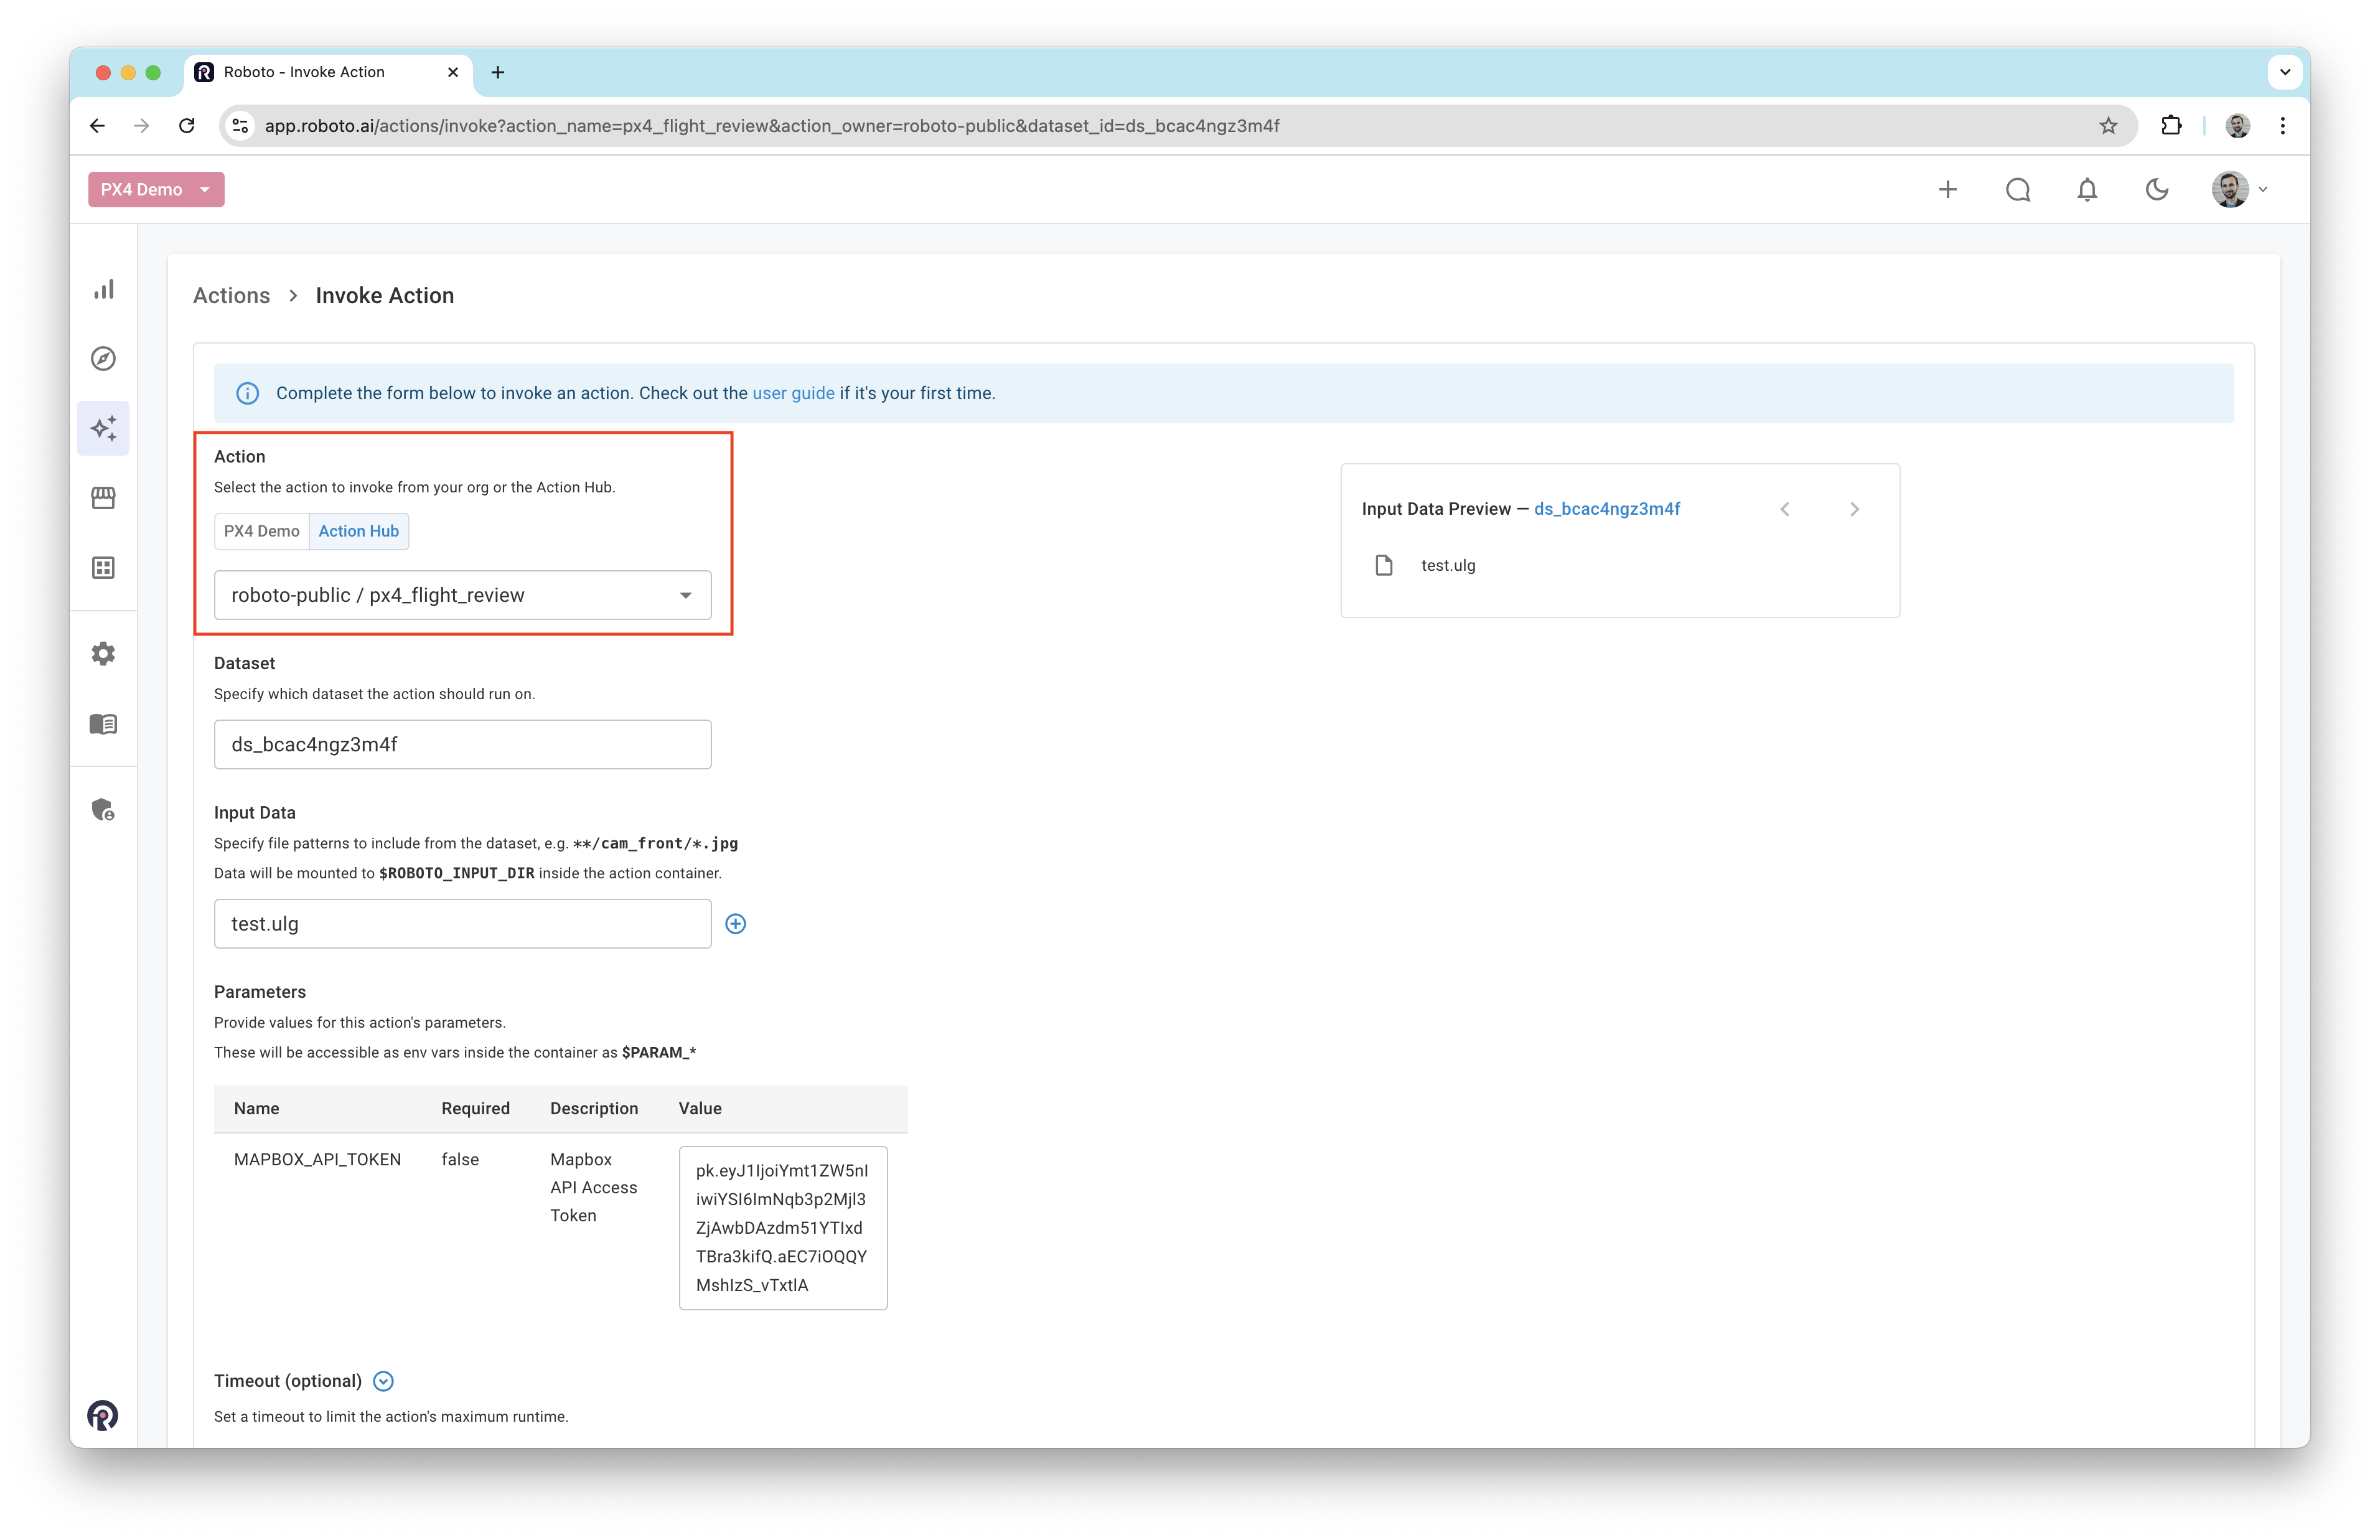Select the sparkle Actions sidebar icon
This screenshot has height=1540, width=2380.
(x=104, y=428)
